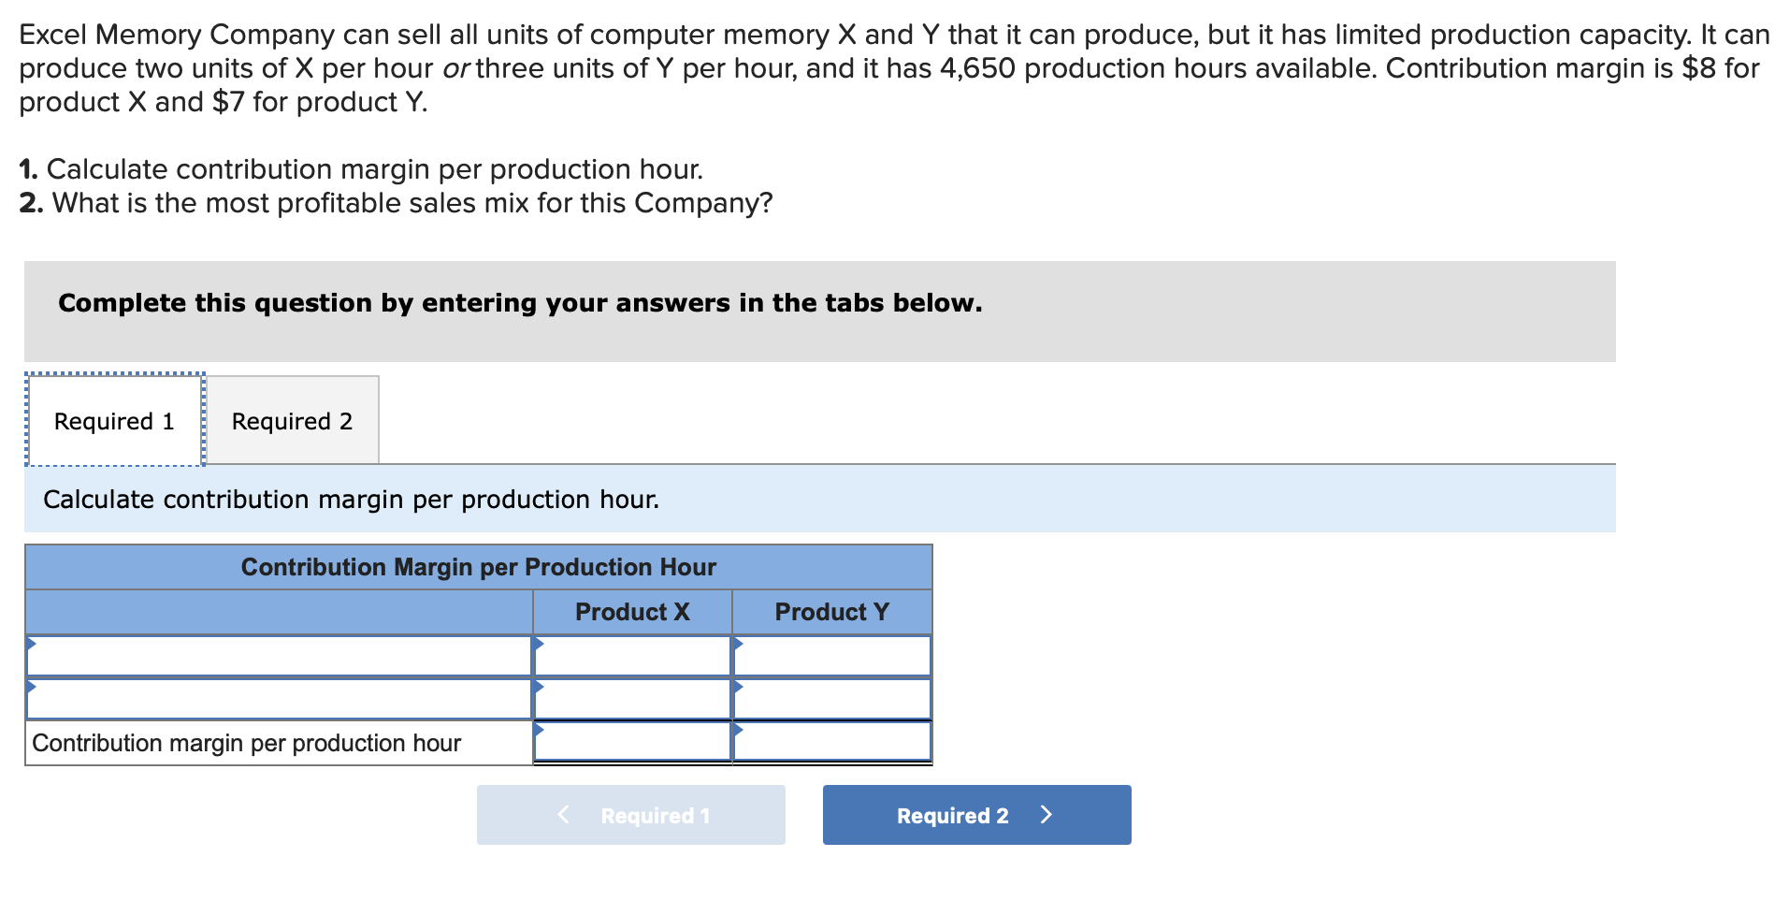This screenshot has width=1790, height=915.
Task: Click the right chevron on Required 2 button
Action: pyautogui.click(x=1047, y=815)
